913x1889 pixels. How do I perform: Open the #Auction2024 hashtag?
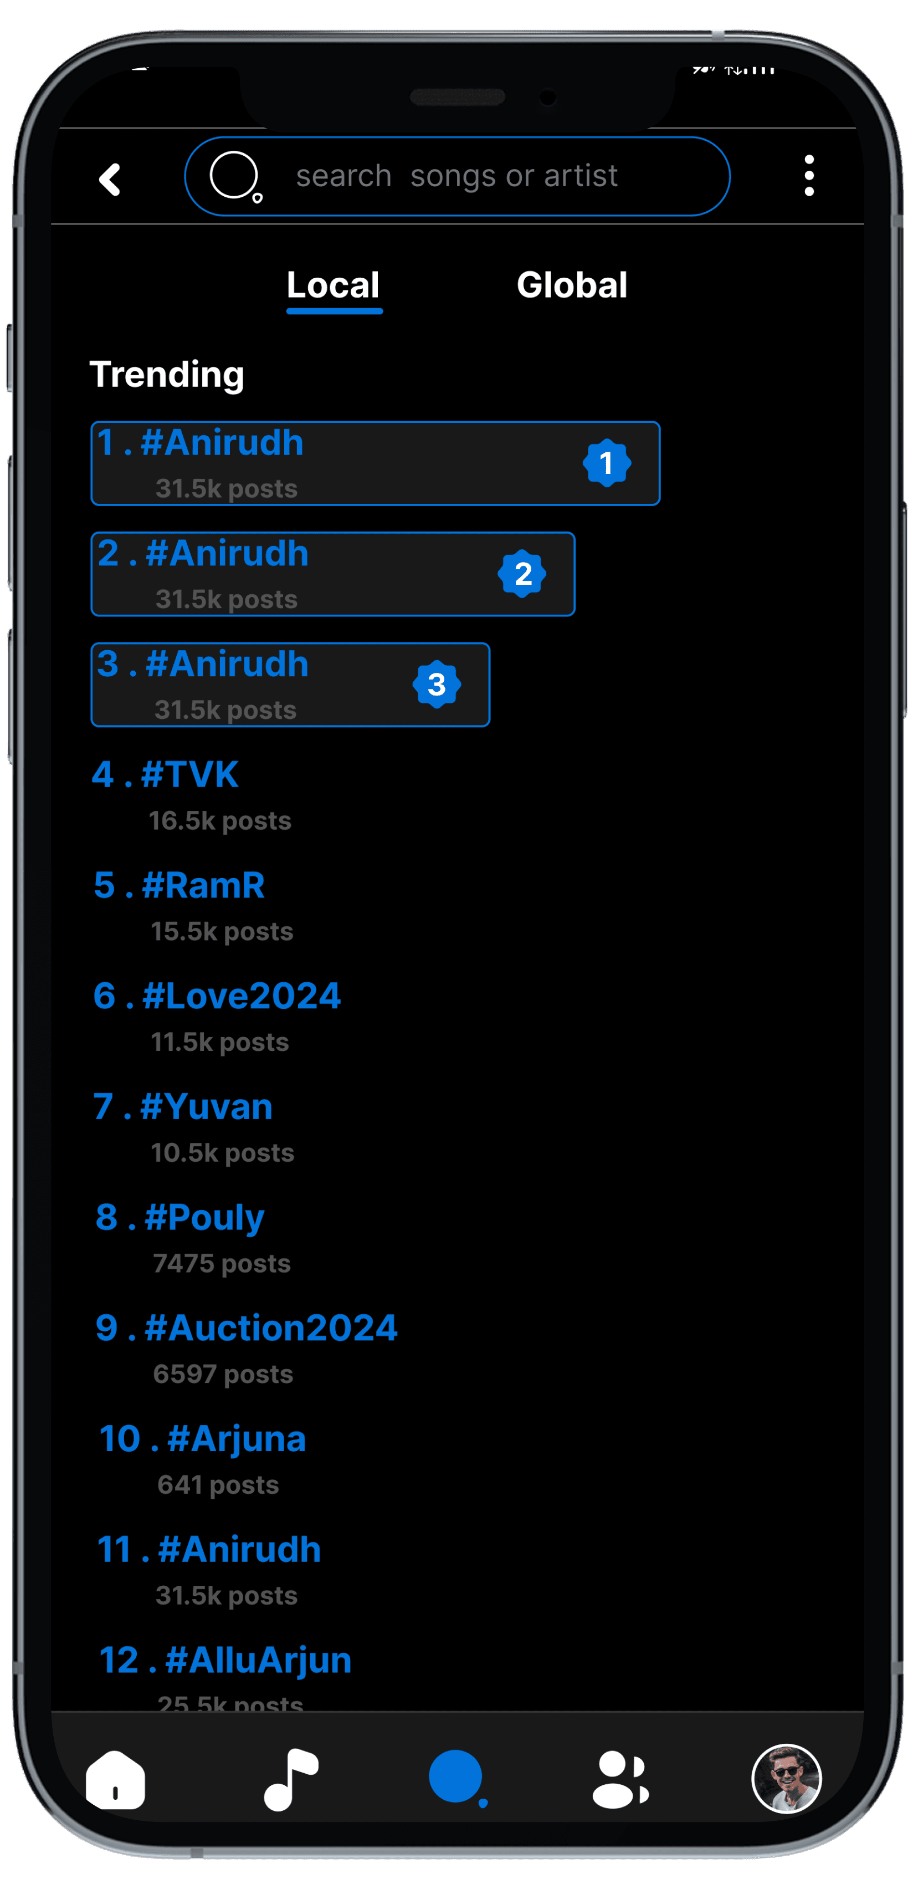[247, 1349]
